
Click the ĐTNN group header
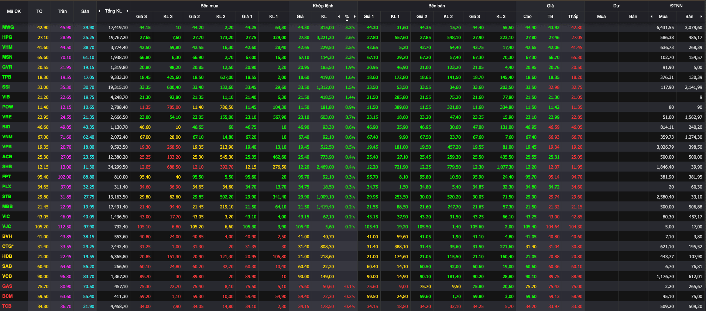tap(676, 6)
